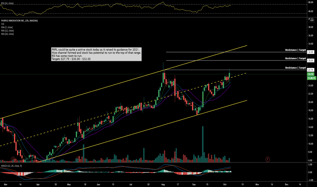This screenshot has width=317, height=187.
Task: Click the May date axis label
Action: [69, 184]
